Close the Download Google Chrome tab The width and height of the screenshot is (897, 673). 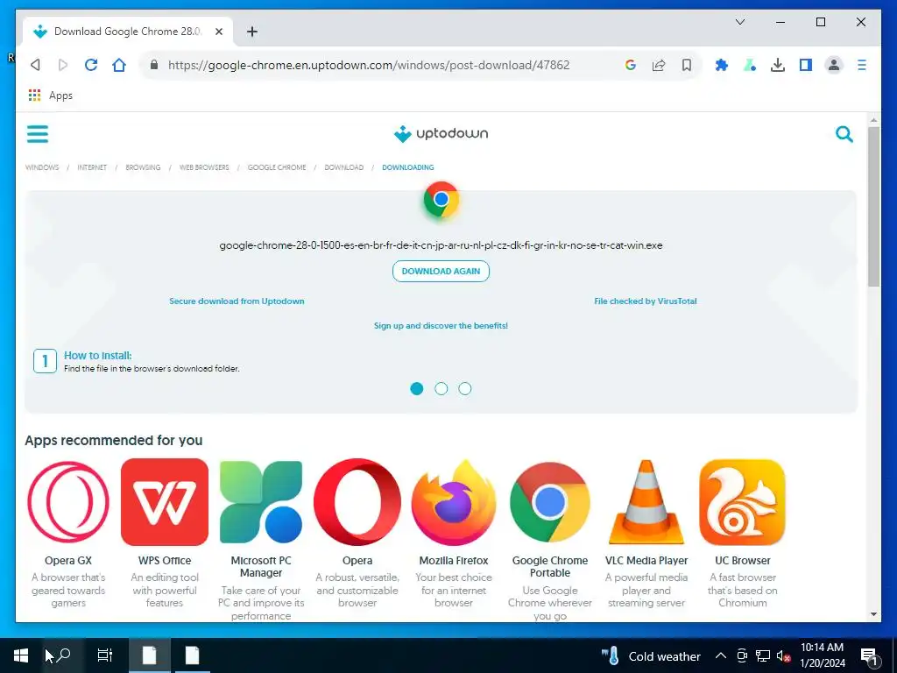click(x=218, y=32)
